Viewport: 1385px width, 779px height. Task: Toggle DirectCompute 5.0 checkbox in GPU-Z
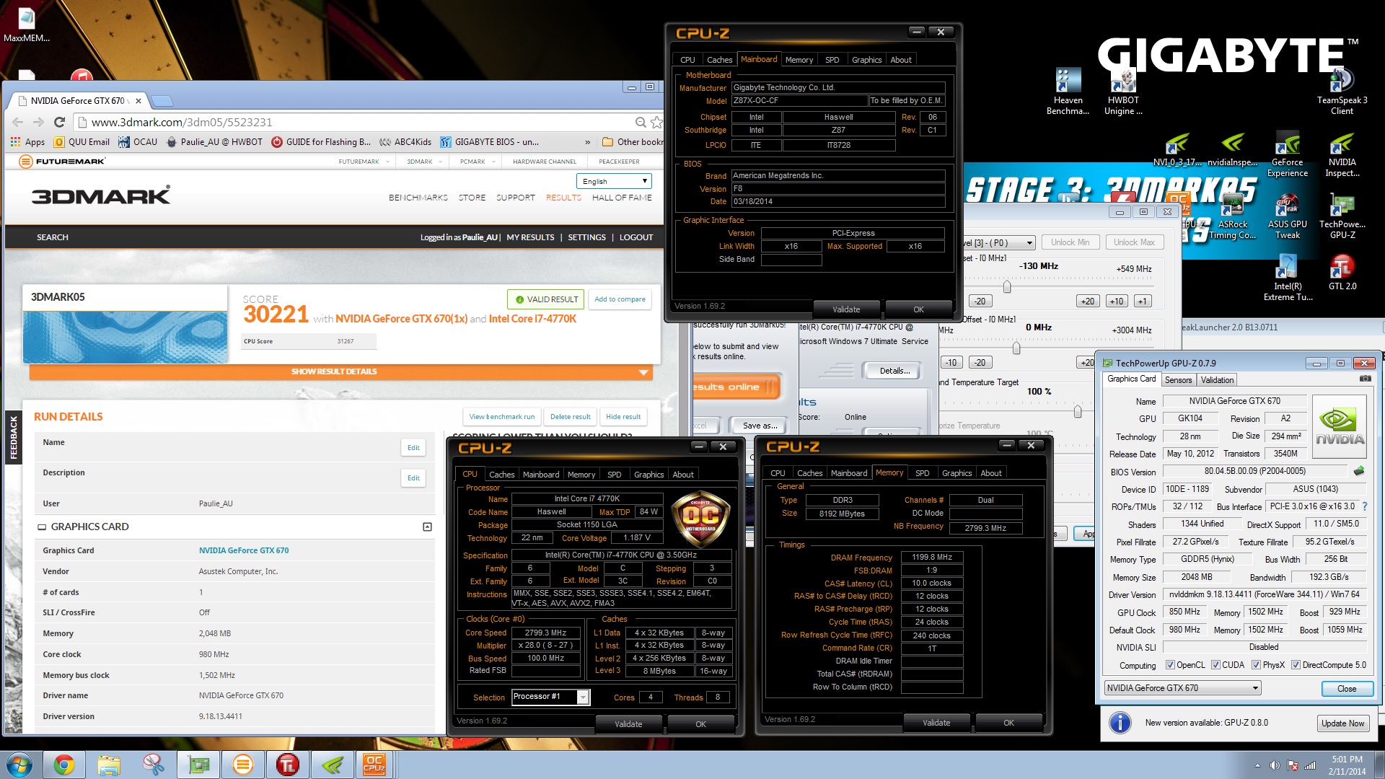(x=1296, y=665)
